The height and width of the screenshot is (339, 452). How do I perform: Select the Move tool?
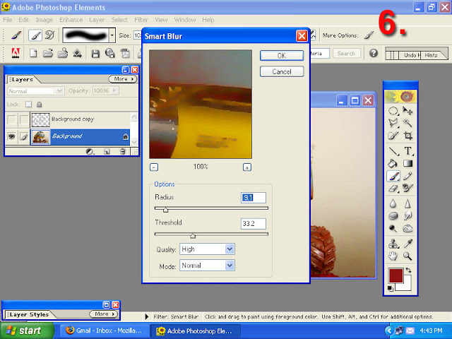coord(408,111)
